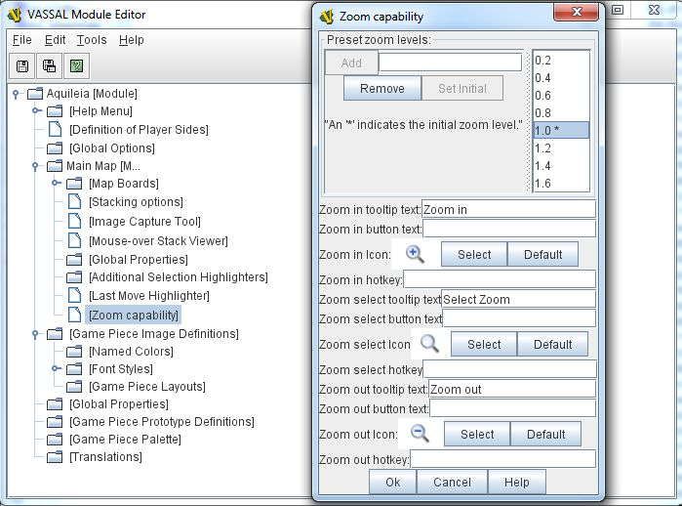This screenshot has width=682, height=506.
Task: Click the Font Styles folder icon
Action: tap(74, 369)
